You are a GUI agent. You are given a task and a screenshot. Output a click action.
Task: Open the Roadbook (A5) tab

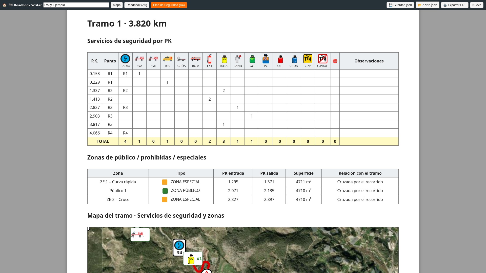[x=137, y=5]
